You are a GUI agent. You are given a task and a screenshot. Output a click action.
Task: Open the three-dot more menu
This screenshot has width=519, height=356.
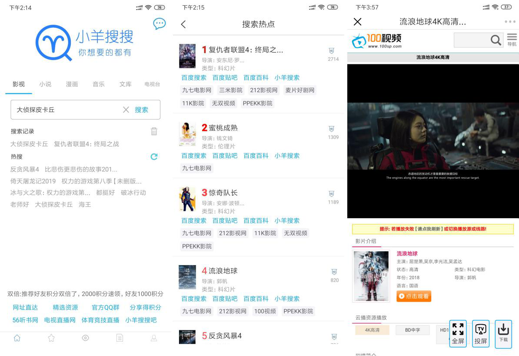(510, 22)
